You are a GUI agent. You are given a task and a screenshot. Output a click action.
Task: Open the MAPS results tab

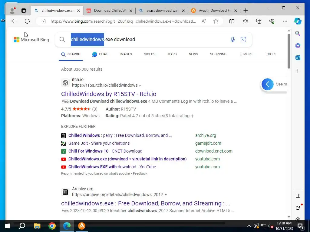[x=172, y=54]
